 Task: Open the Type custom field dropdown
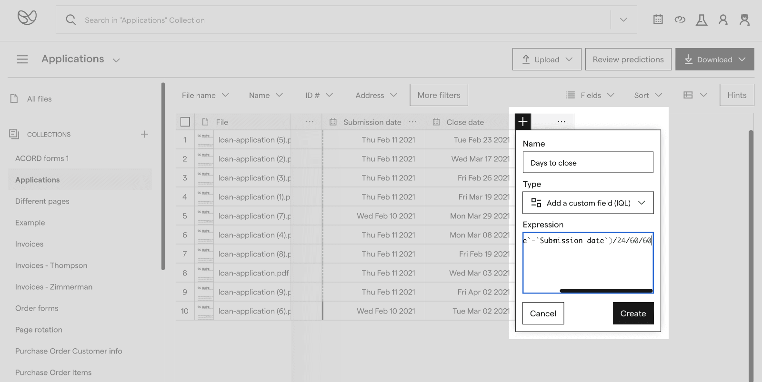[x=588, y=203]
